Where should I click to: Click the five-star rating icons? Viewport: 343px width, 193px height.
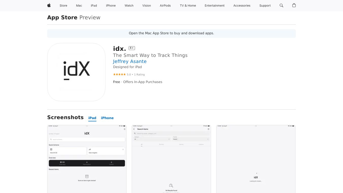click(119, 74)
